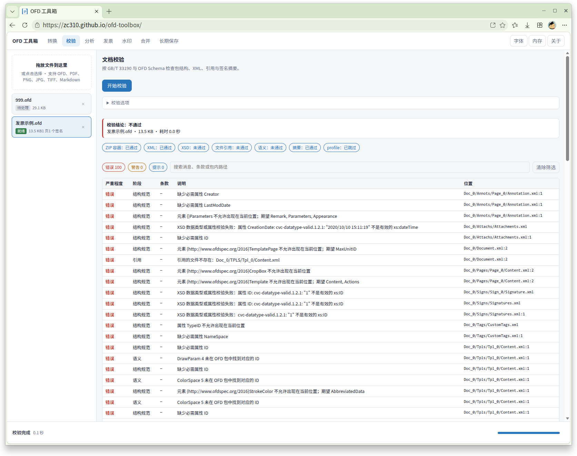This screenshot has width=577, height=456.
Task: Open the user profile avatar
Action: point(552,25)
